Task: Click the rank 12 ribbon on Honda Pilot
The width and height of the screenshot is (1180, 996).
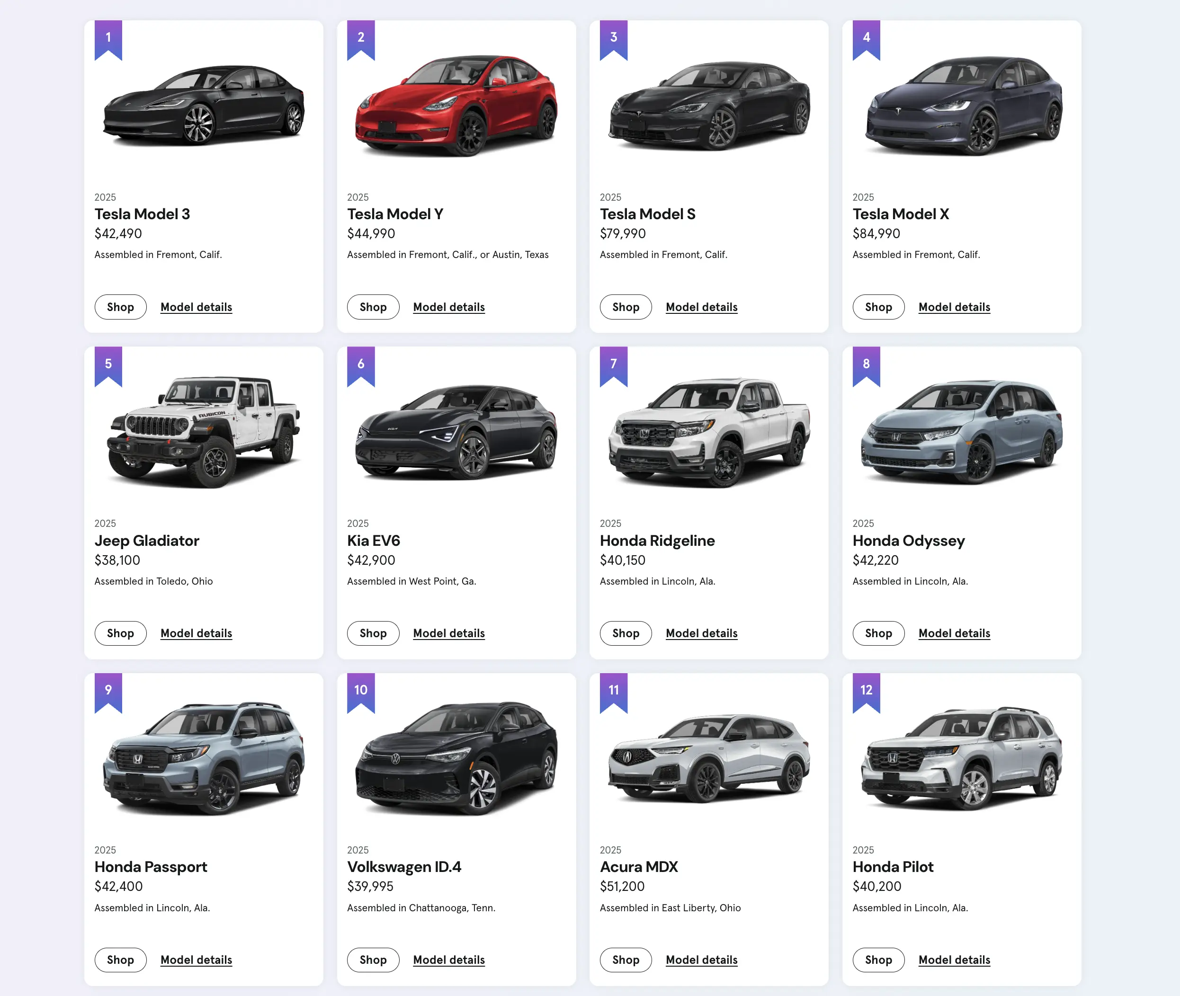Action: point(866,691)
